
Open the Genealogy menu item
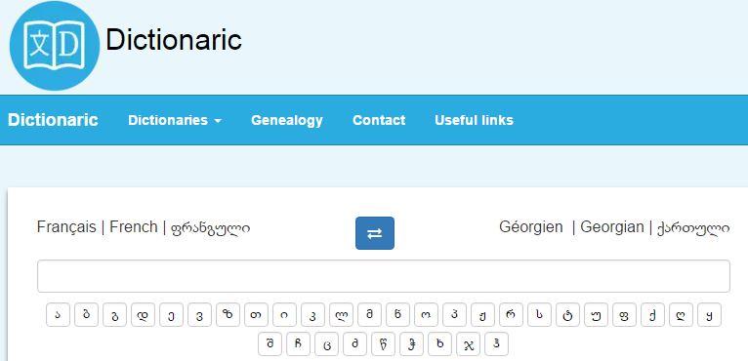pyautogui.click(x=287, y=120)
